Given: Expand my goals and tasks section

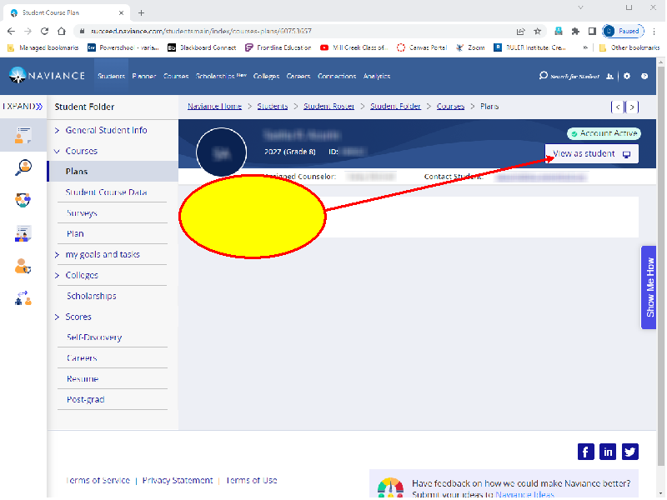Looking at the screenshot, I should pos(57,255).
